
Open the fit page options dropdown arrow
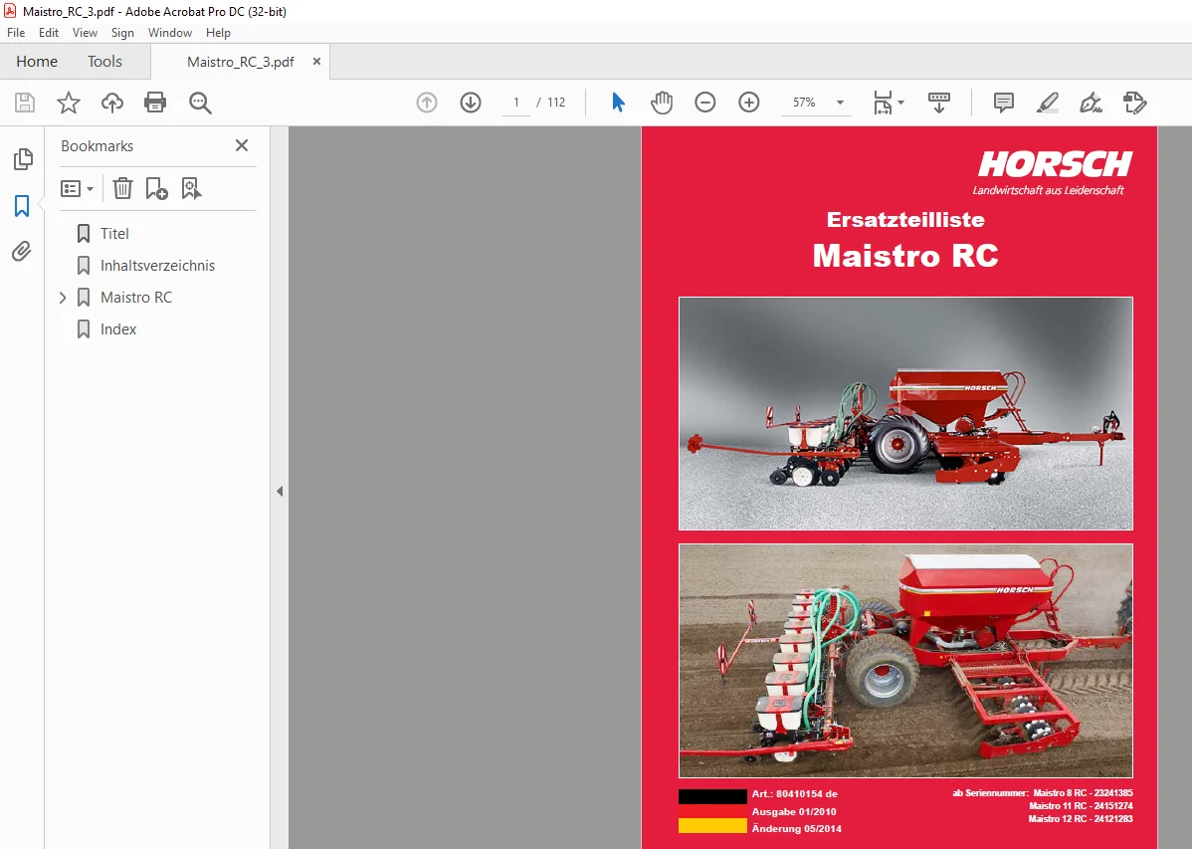click(x=900, y=102)
